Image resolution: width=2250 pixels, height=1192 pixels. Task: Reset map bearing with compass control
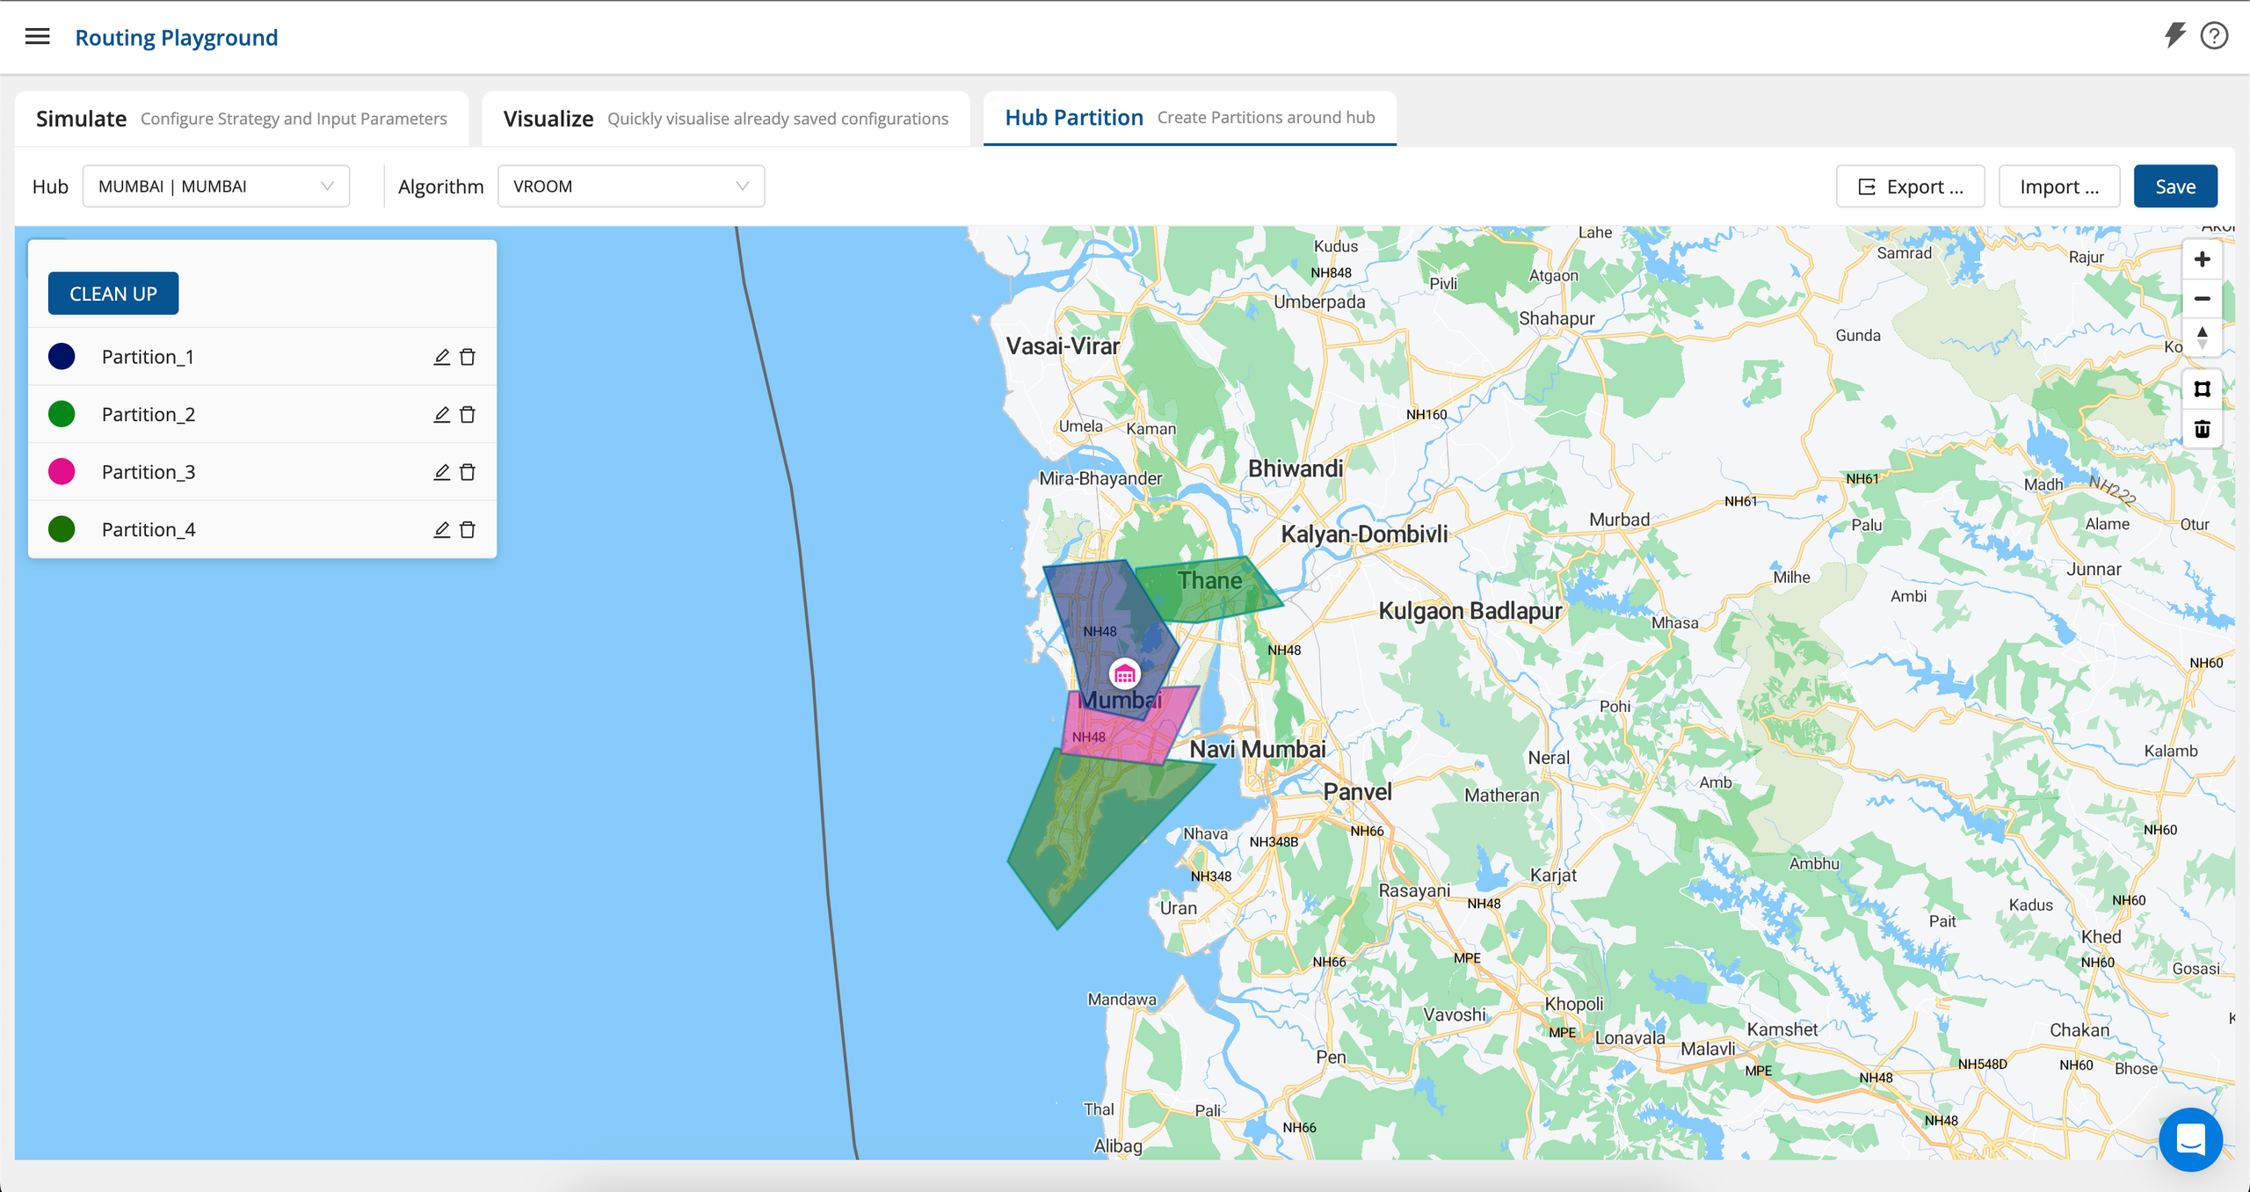click(2202, 338)
